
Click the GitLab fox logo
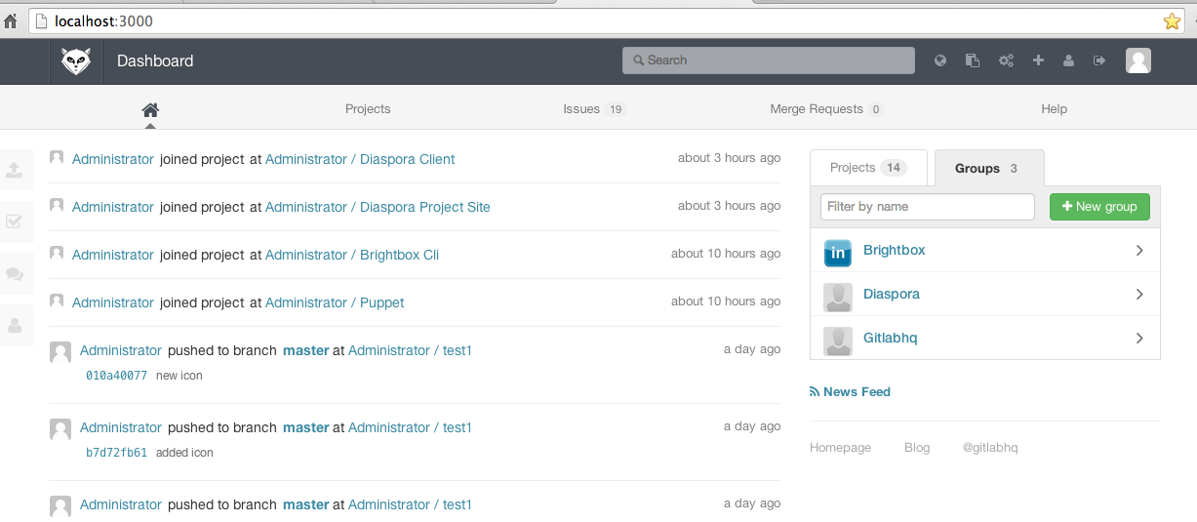tap(76, 61)
